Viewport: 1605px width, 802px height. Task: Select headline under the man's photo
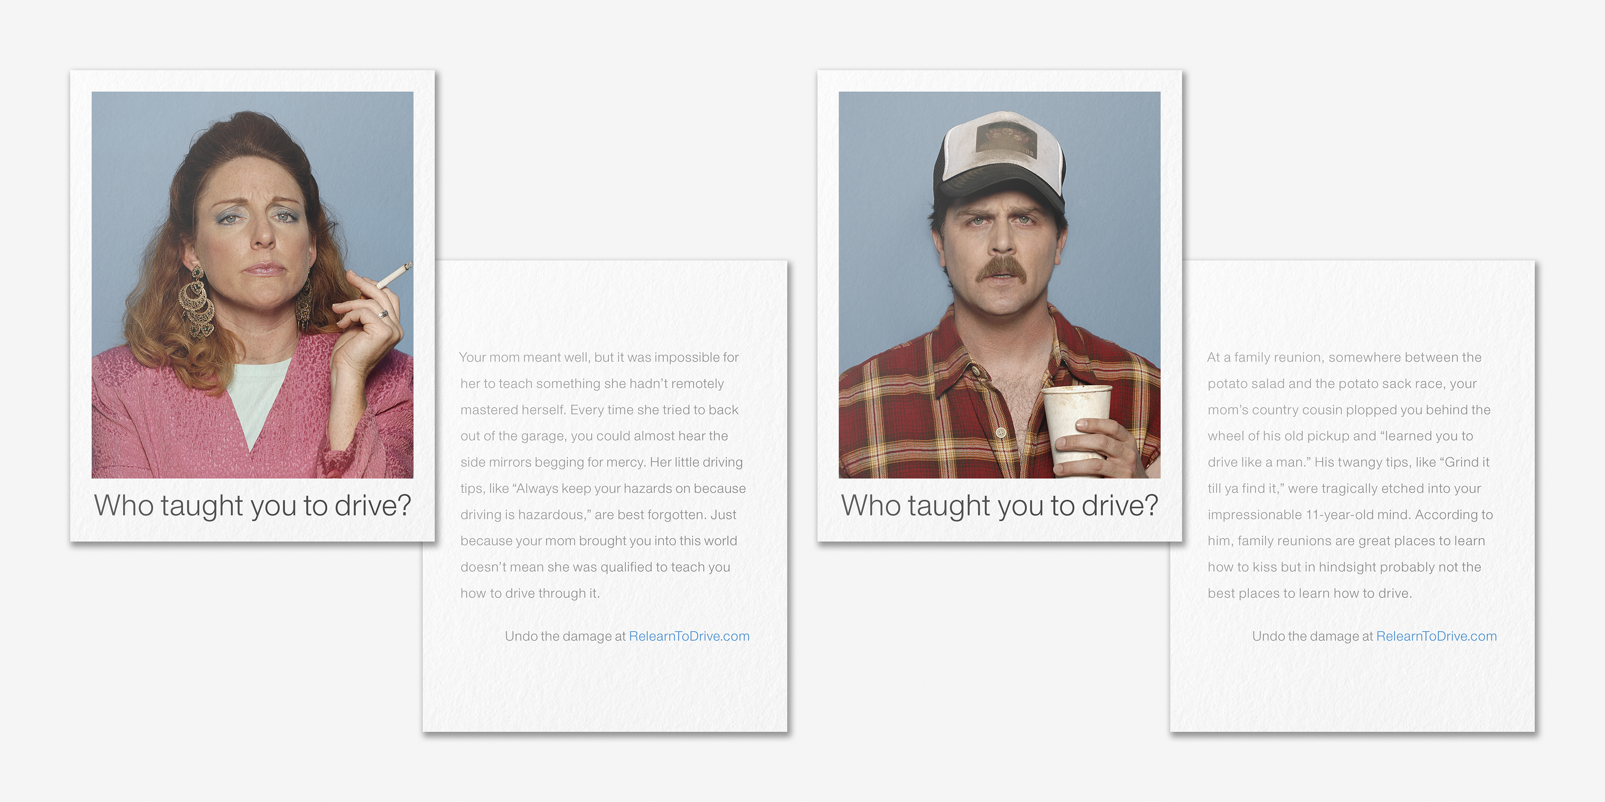[999, 505]
